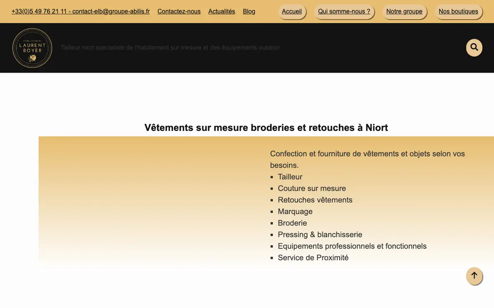Call phone number and email contact link
Screen dimensions: 494x308
(81, 11)
